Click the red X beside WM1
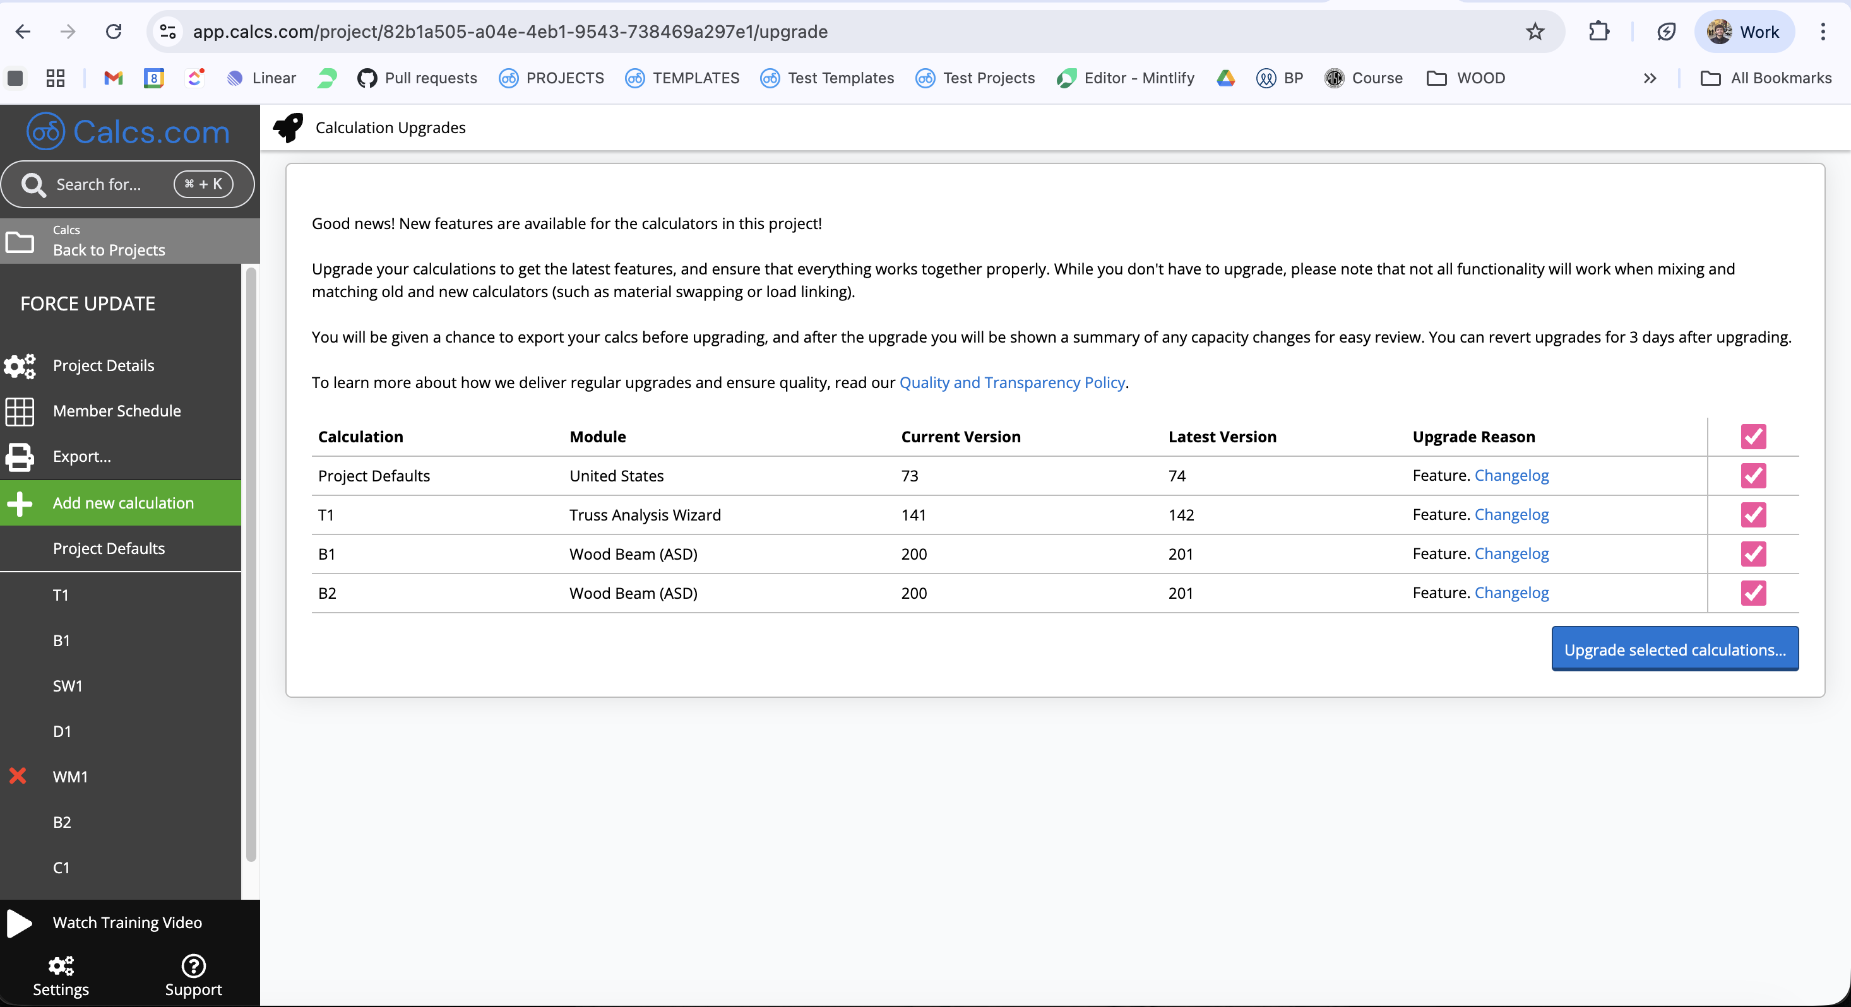Viewport: 1851px width, 1007px height. point(18,775)
